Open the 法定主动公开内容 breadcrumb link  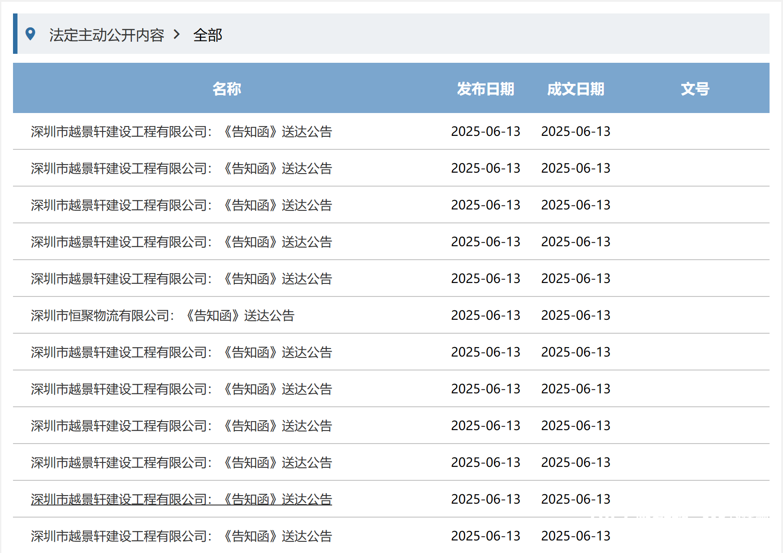pos(106,35)
